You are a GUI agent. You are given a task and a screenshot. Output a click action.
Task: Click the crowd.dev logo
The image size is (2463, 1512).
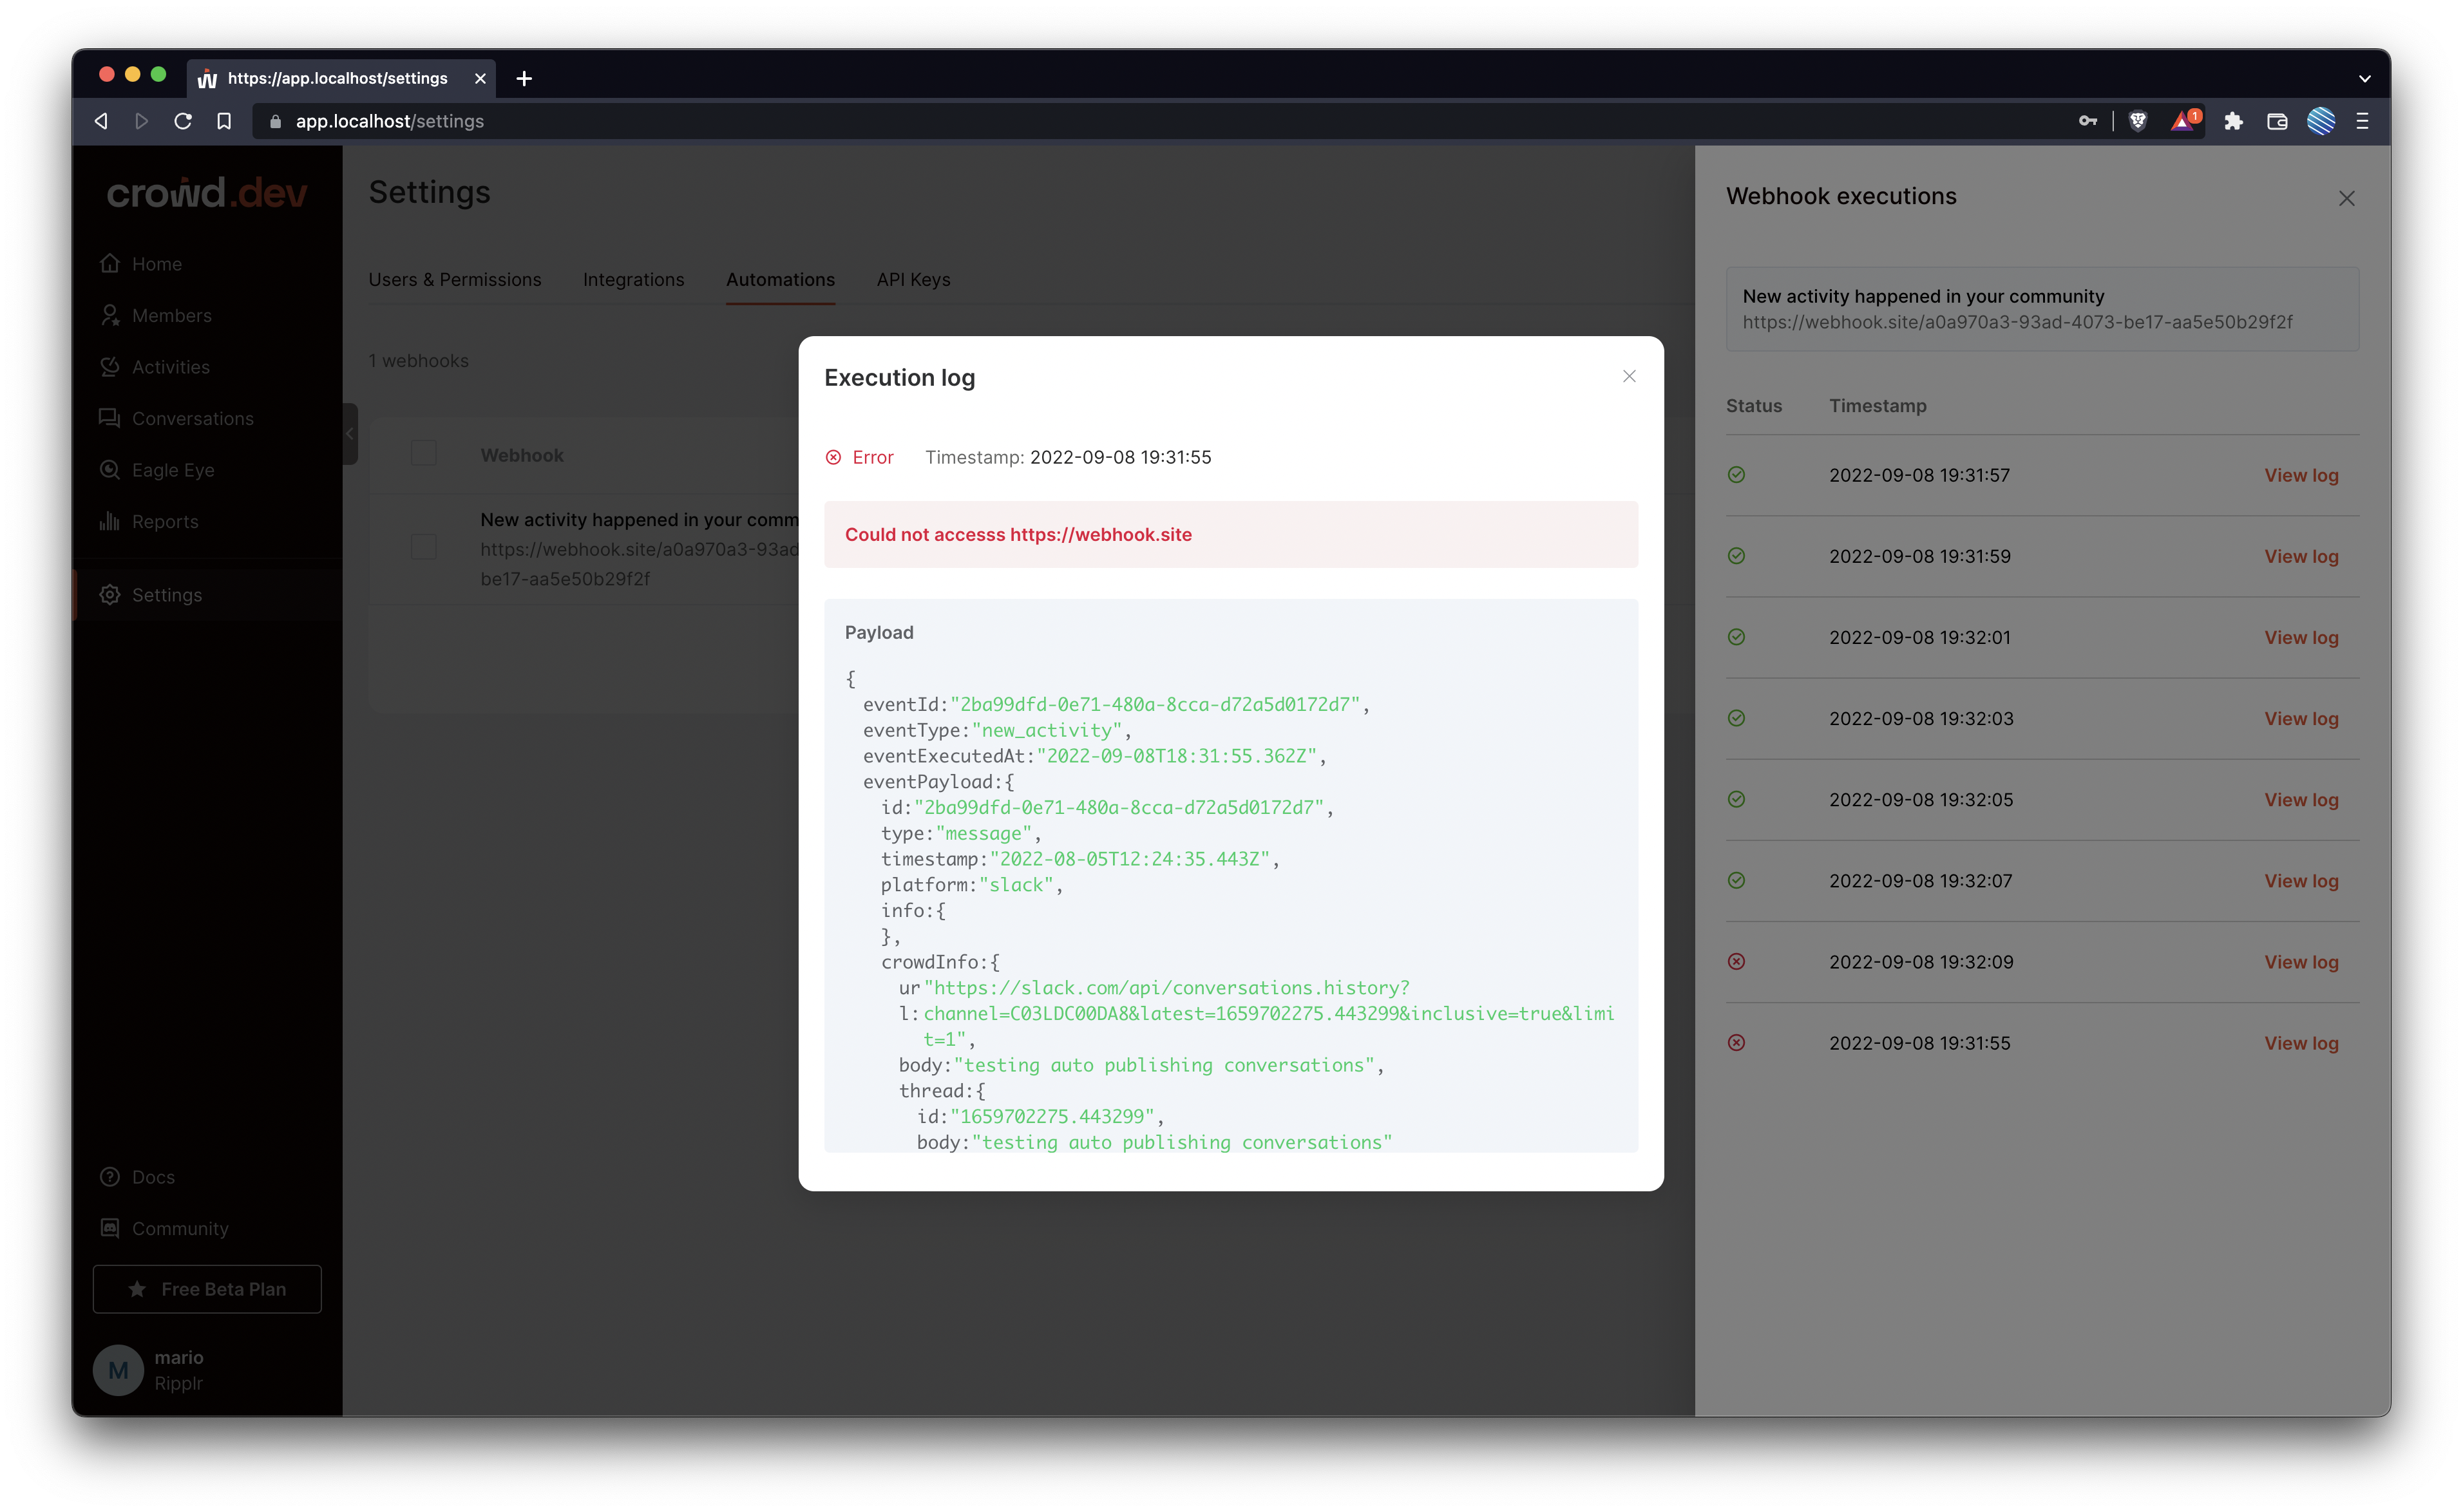[x=207, y=192]
